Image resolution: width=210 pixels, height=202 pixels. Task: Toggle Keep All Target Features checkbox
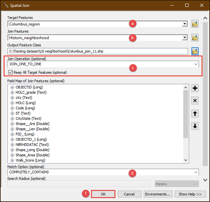click(10, 72)
